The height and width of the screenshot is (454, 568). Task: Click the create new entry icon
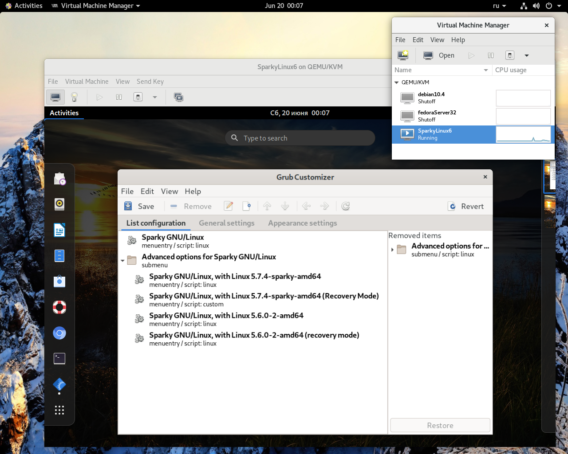point(247,206)
